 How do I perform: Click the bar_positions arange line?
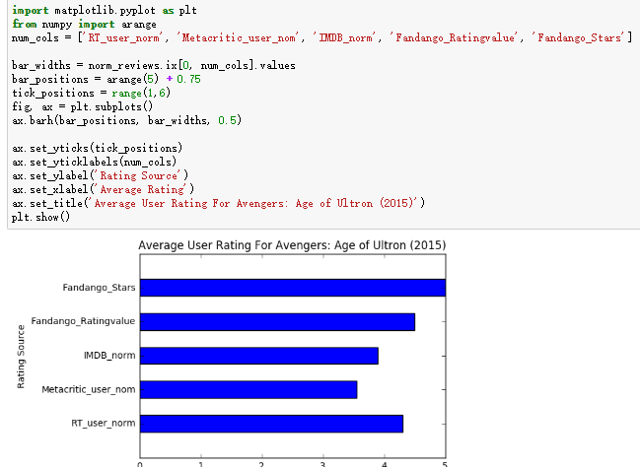(x=107, y=79)
